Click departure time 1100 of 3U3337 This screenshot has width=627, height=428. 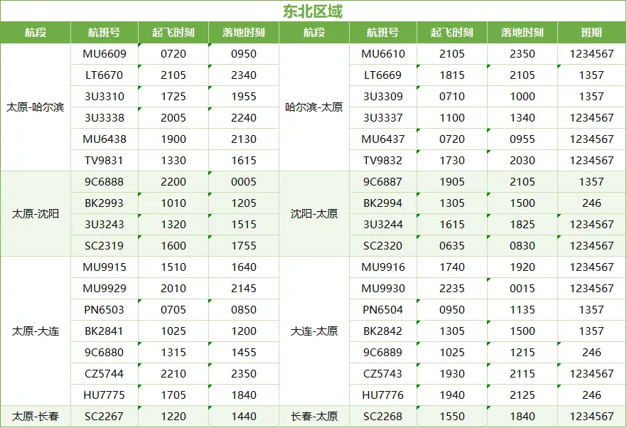point(452,118)
